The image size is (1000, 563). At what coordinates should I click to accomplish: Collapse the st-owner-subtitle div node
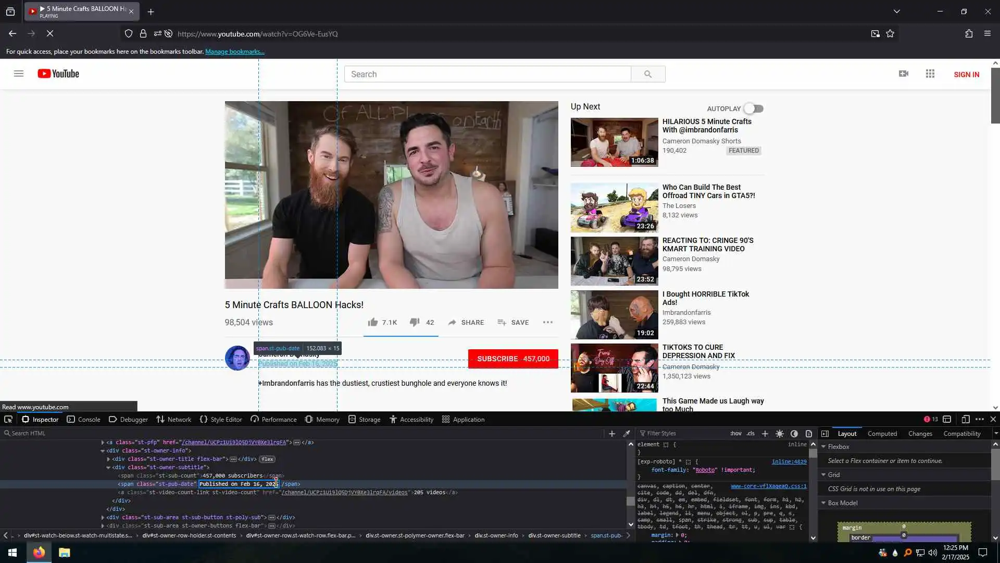108,468
